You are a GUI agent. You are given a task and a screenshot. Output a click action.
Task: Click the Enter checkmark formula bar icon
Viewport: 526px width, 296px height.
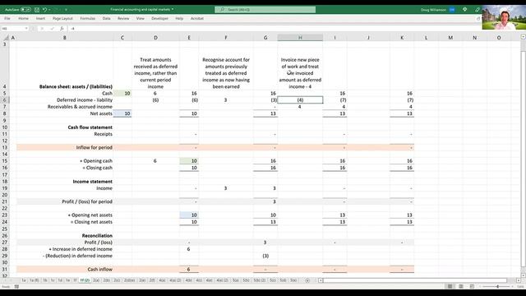click(x=52, y=29)
